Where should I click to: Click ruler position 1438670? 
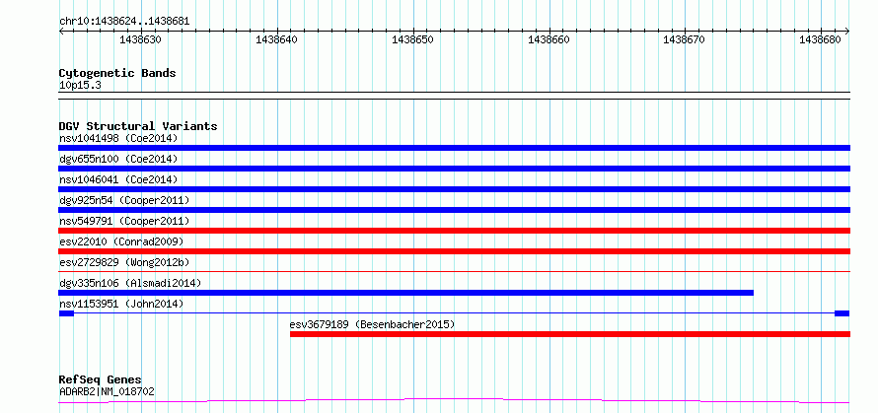tap(685, 39)
